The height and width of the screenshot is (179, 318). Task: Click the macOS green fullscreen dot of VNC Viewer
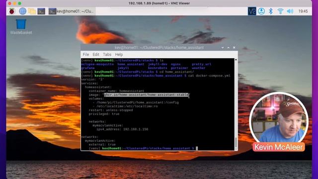tap(20, 3)
